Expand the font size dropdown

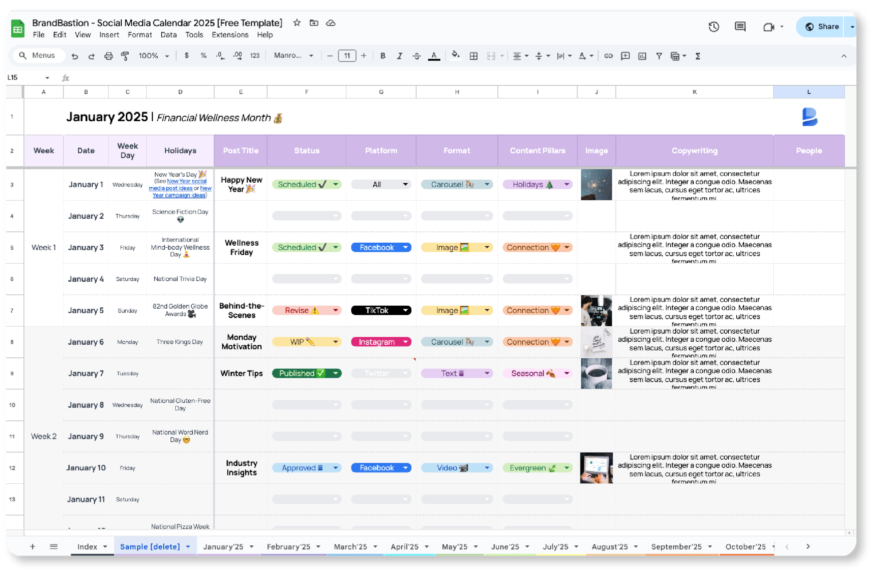coord(347,56)
